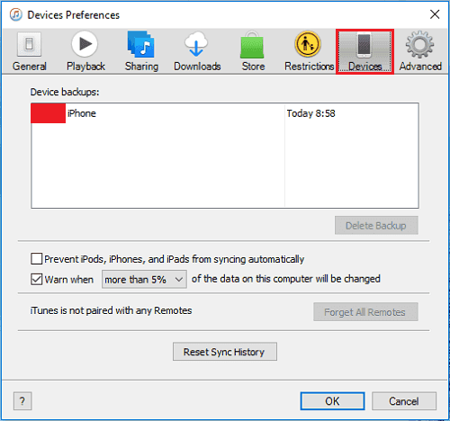
Task: Open the Store green shopping bag icon
Action: click(252, 44)
